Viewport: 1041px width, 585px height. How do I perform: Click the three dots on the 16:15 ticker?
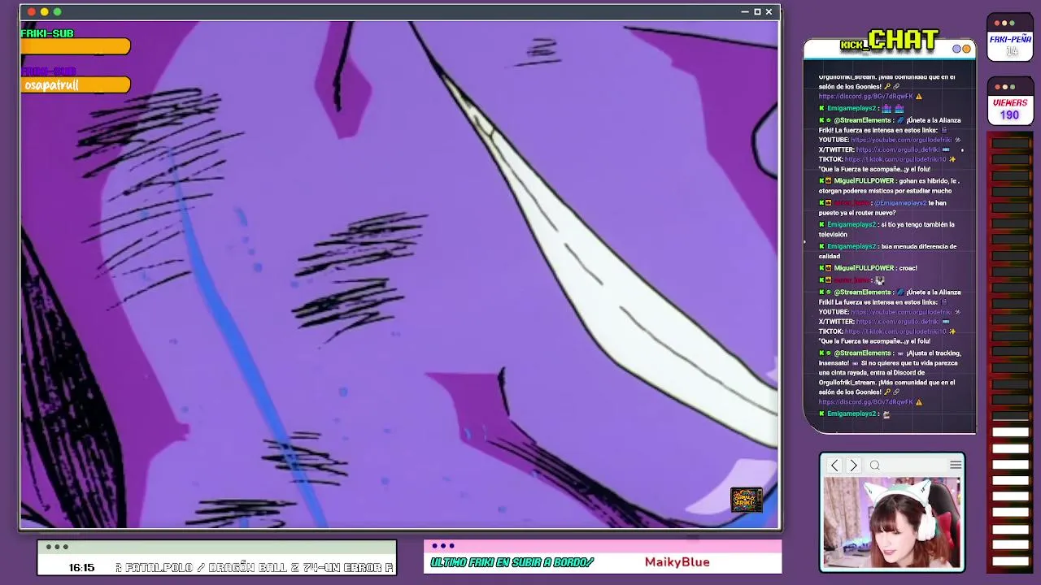tap(57, 547)
